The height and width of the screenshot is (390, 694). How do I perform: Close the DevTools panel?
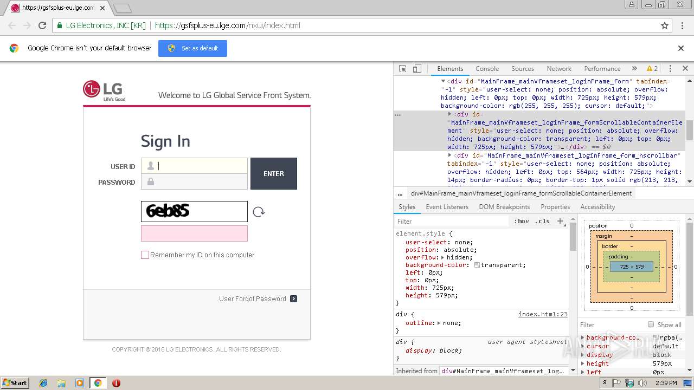(x=685, y=69)
